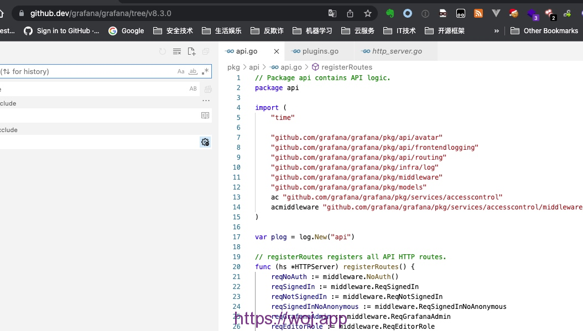Switch to the http_server.go tab
Viewport: 583px width, 331px height.
tap(397, 51)
